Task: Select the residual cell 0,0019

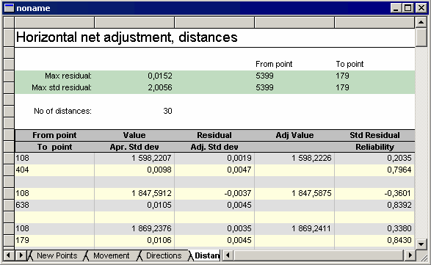Action: 214,158
